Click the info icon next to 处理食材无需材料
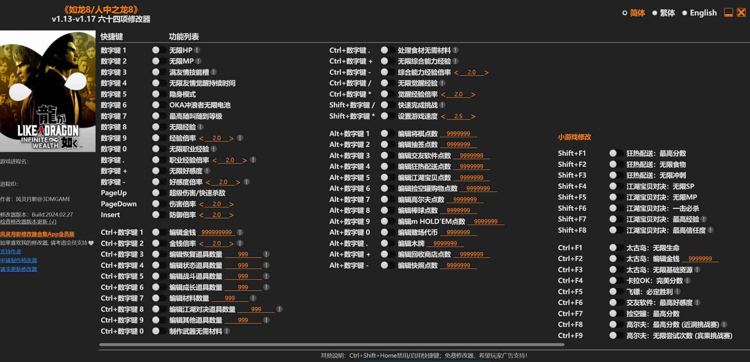Image resolution: width=750 pixels, height=362 pixels. [455, 50]
